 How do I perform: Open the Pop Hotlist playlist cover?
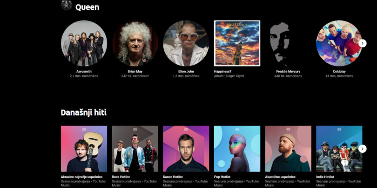coord(237,149)
